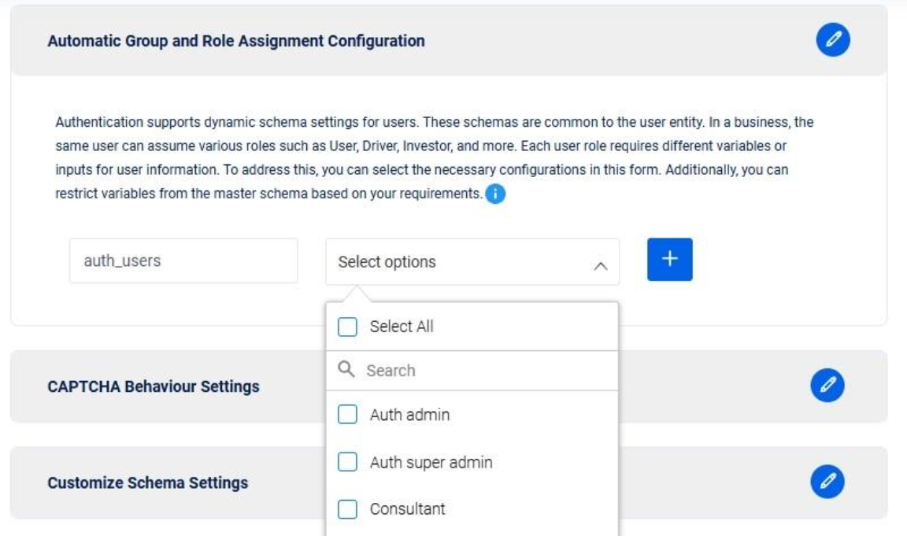Click the edit pencil for CAPTCHA Behaviour Settings
Screen dimensions: 907x536
pos(827,384)
